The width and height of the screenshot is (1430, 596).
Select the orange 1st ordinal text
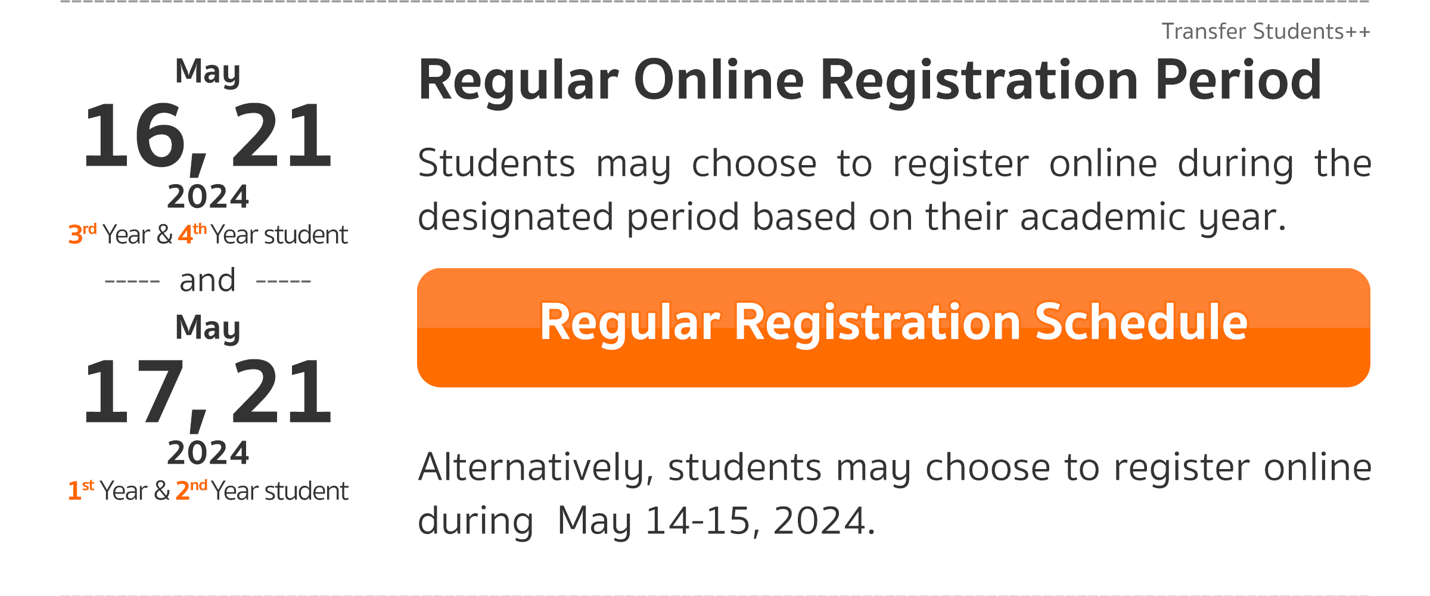[81, 490]
